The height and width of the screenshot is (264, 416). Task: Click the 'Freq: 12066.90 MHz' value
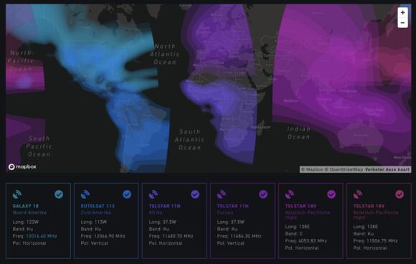(103, 236)
